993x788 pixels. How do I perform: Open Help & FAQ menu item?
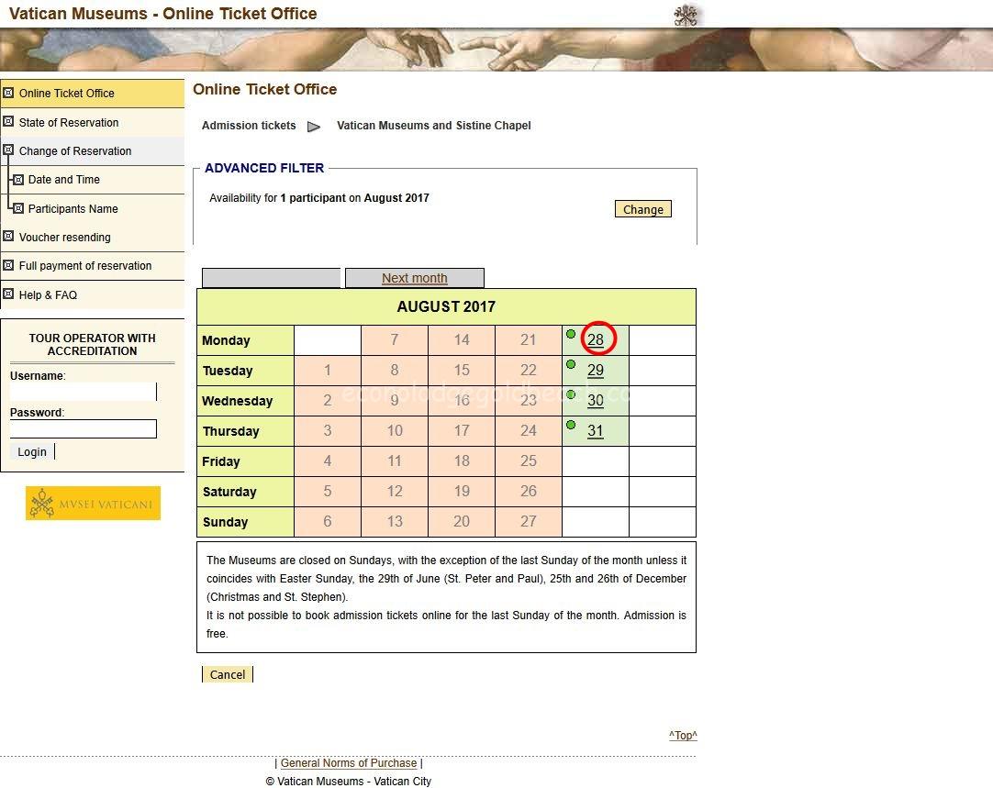coord(93,294)
